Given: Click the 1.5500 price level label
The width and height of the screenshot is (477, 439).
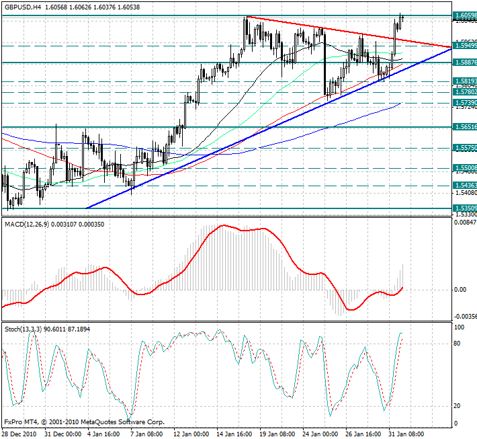Looking at the screenshot, I should pyautogui.click(x=465, y=168).
